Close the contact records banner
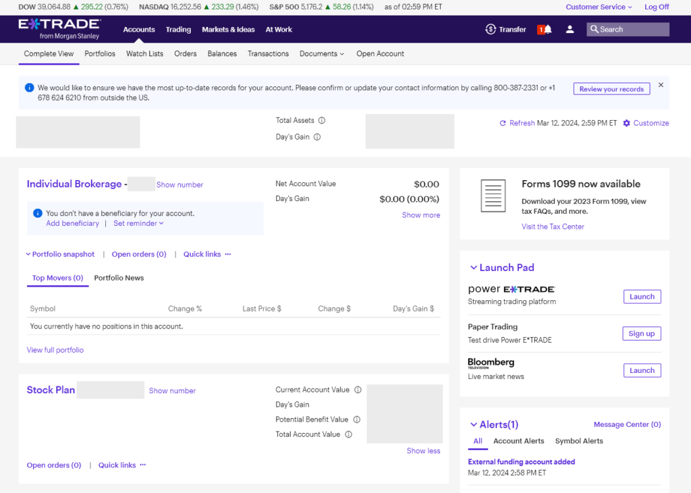 coord(661,85)
